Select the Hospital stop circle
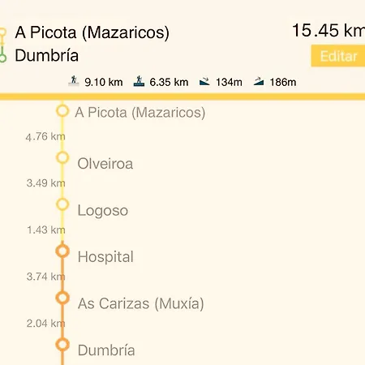This screenshot has height=365, width=365. point(62,251)
